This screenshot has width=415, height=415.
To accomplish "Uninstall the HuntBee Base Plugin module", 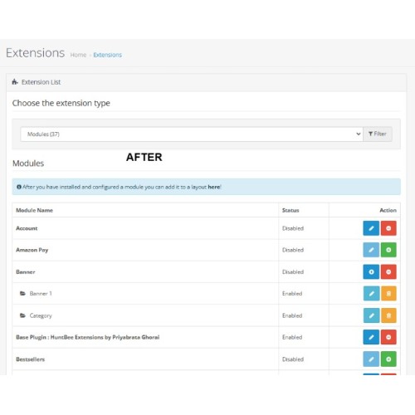I will 388,337.
